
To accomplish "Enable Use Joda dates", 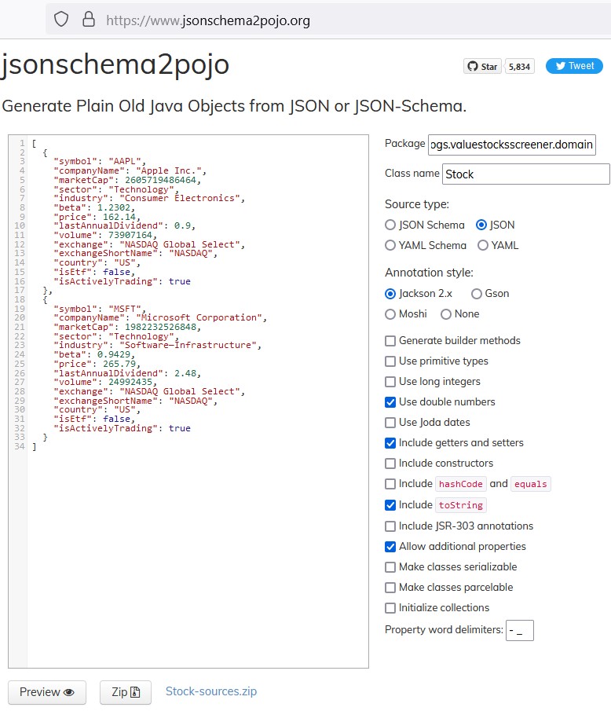I will coord(390,422).
